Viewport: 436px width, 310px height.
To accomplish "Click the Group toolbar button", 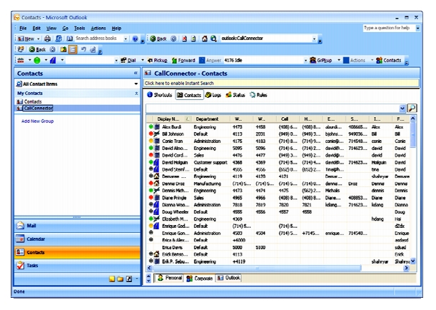I will point(321,60).
